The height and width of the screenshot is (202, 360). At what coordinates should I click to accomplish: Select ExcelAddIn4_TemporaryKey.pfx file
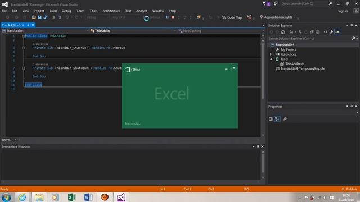click(x=303, y=68)
